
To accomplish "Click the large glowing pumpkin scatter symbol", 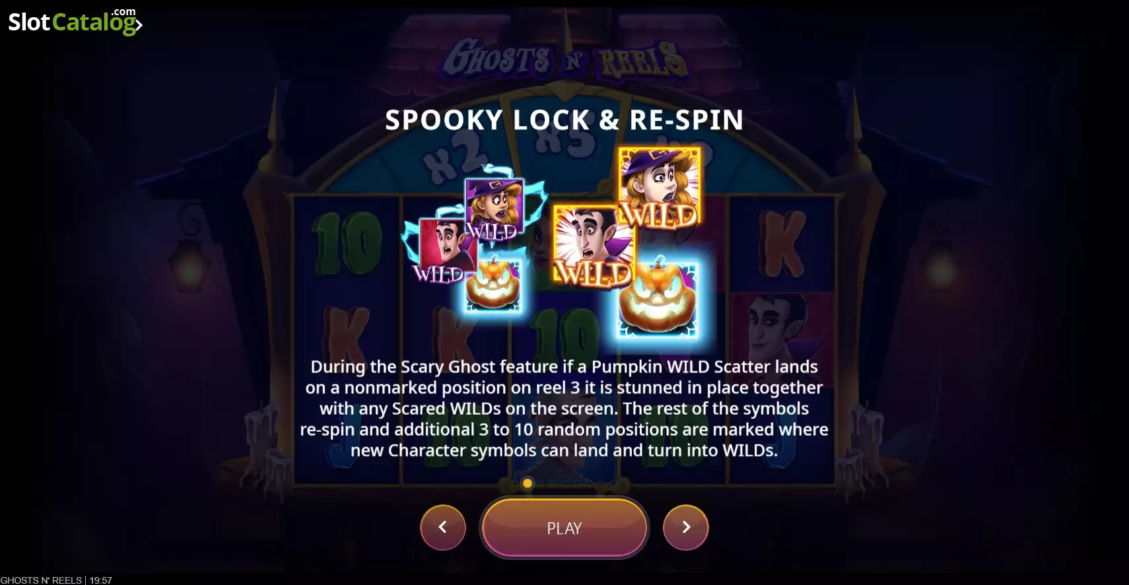I will [658, 299].
